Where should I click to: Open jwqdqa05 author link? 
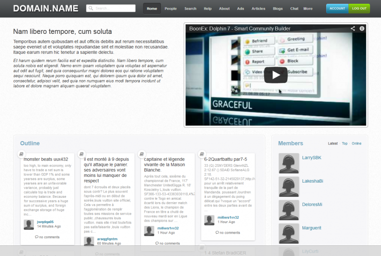tap(45, 222)
